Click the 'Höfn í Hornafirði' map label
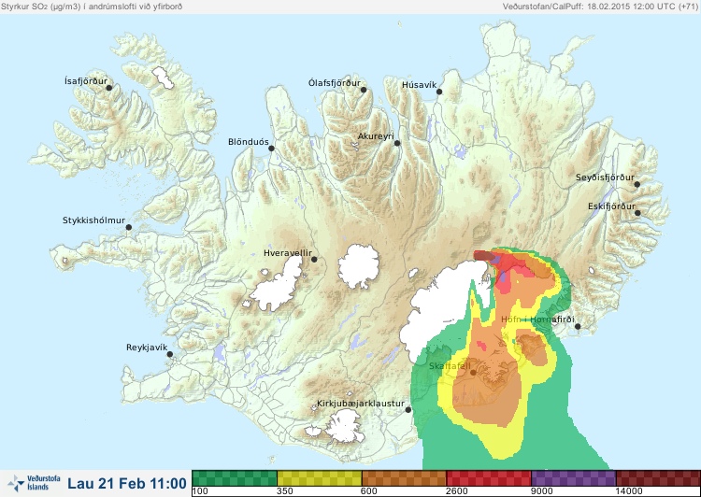This screenshot has width=701, height=497. click(x=537, y=319)
